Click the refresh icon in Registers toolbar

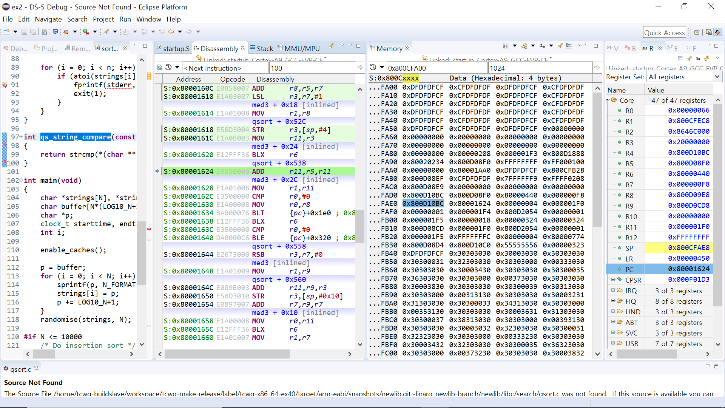coord(706,59)
